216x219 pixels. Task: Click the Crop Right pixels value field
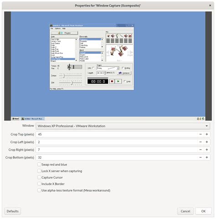[117, 150]
